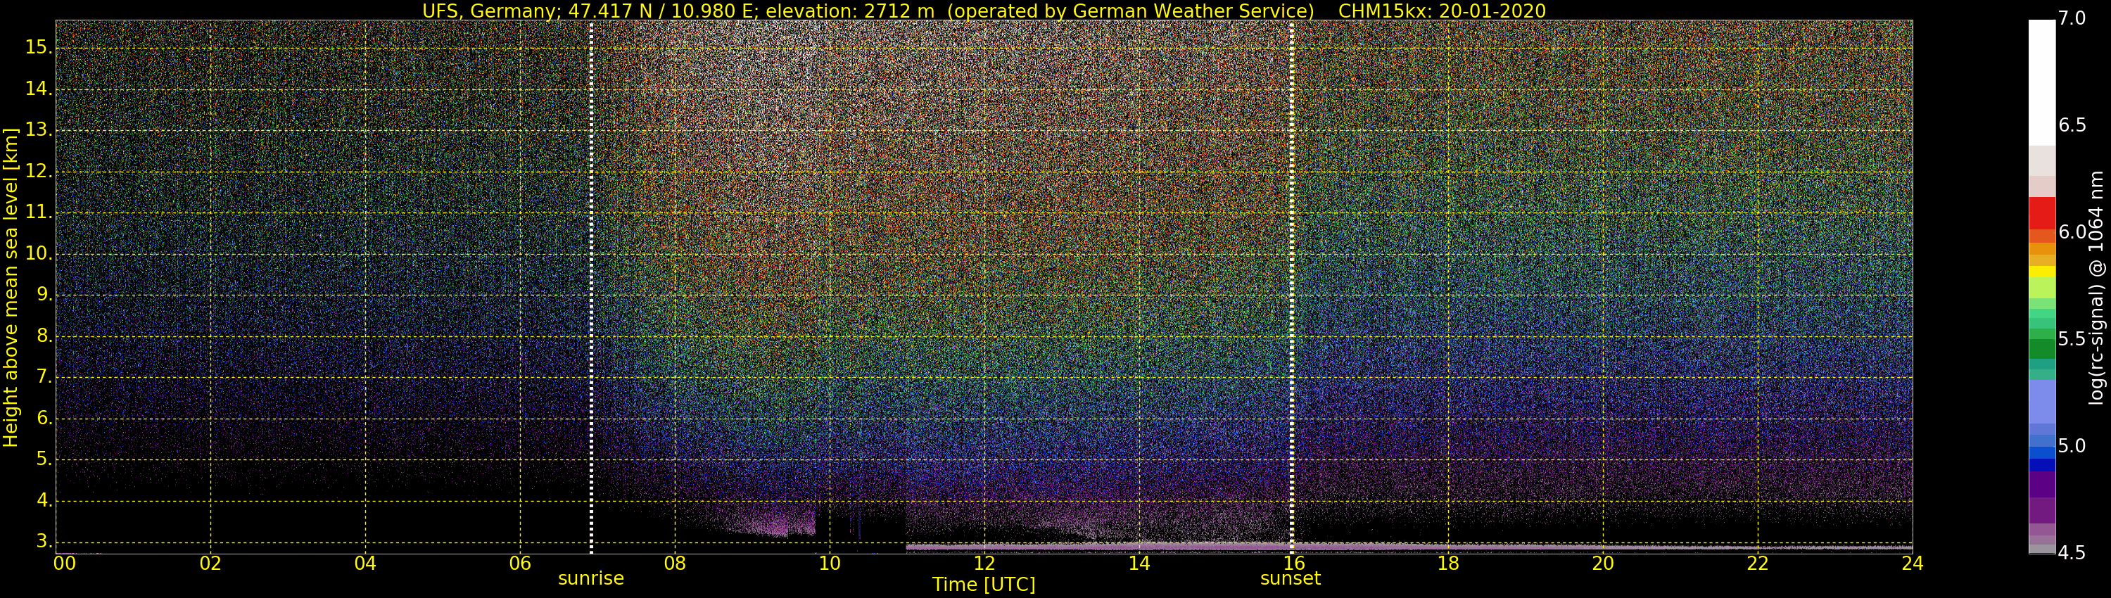2111x598 pixels.
Task: Click the dark purple colorbar segment
Action: [x=2041, y=485]
